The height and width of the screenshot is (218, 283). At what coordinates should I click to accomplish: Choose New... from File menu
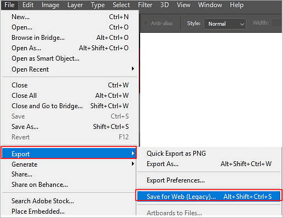tap(70, 17)
